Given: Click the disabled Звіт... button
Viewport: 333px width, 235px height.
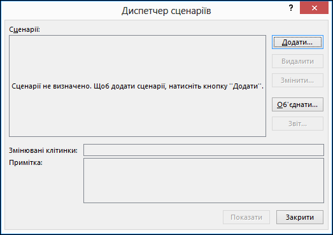Looking at the screenshot, I should 297,124.
